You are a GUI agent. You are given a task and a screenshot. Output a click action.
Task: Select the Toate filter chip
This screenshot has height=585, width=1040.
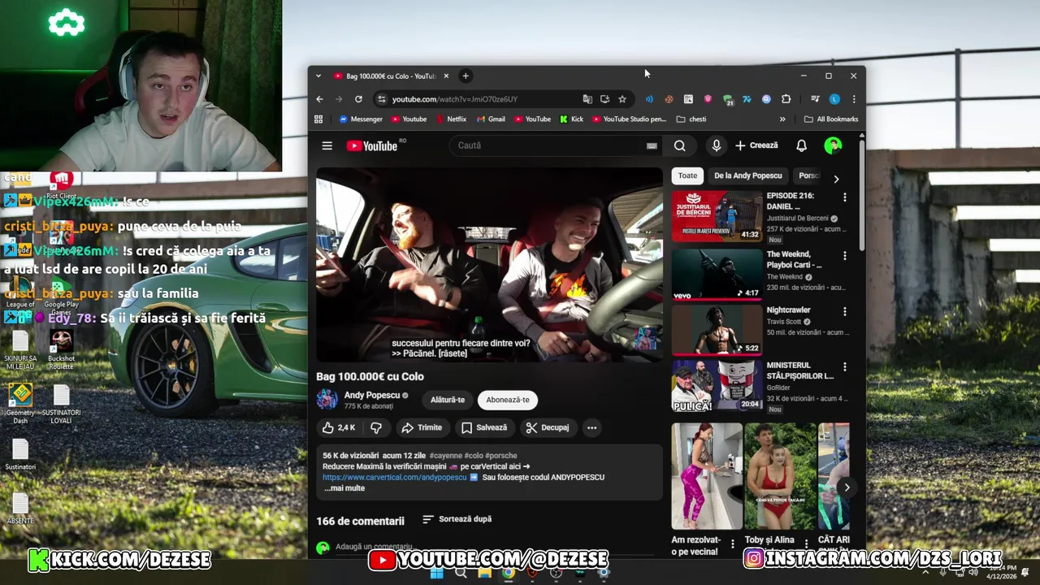pos(687,175)
